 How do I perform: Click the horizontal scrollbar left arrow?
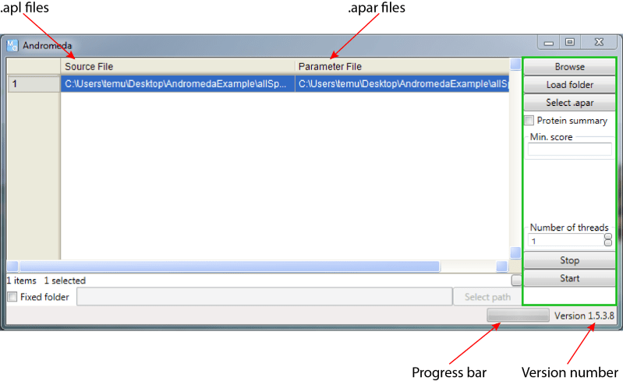tap(12, 266)
